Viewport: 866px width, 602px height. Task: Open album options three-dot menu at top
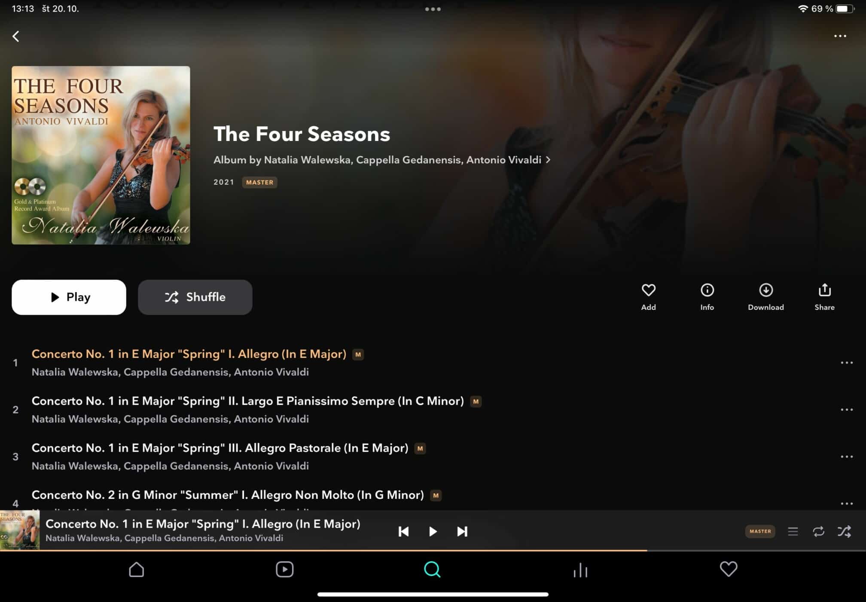[x=840, y=36]
